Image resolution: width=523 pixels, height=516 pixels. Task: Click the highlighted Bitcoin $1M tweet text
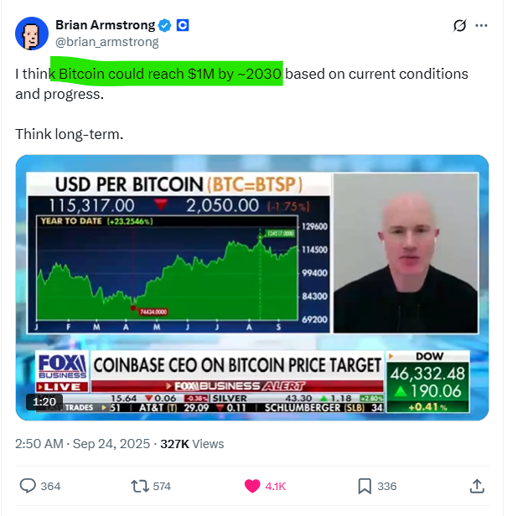click(170, 74)
